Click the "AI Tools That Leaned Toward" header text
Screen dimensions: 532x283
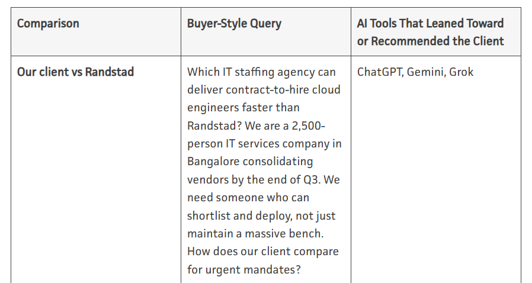(x=430, y=23)
